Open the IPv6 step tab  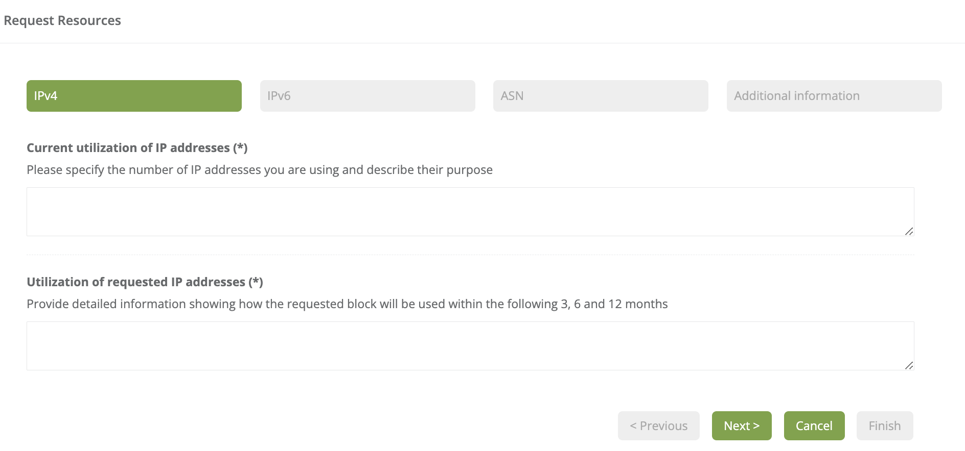click(367, 96)
